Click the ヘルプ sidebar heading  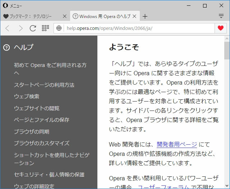pos(23,47)
